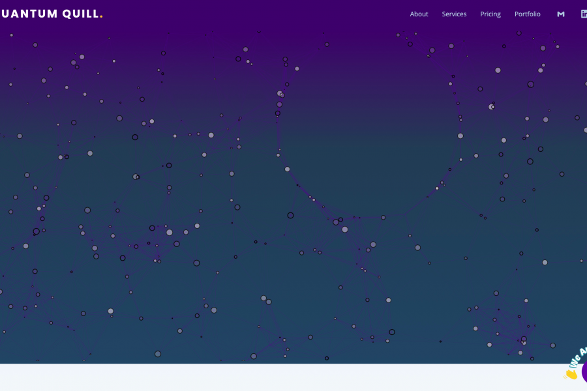This screenshot has height=391, width=587.
Task: Open the LinkedIn icon link
Action: (584, 14)
